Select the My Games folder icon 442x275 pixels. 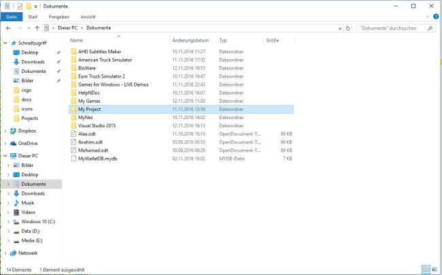coord(73,101)
